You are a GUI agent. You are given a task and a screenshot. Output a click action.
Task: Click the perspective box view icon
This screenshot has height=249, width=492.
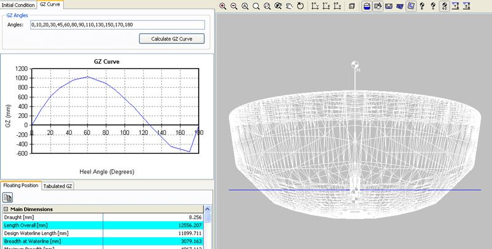pyautogui.click(x=351, y=6)
